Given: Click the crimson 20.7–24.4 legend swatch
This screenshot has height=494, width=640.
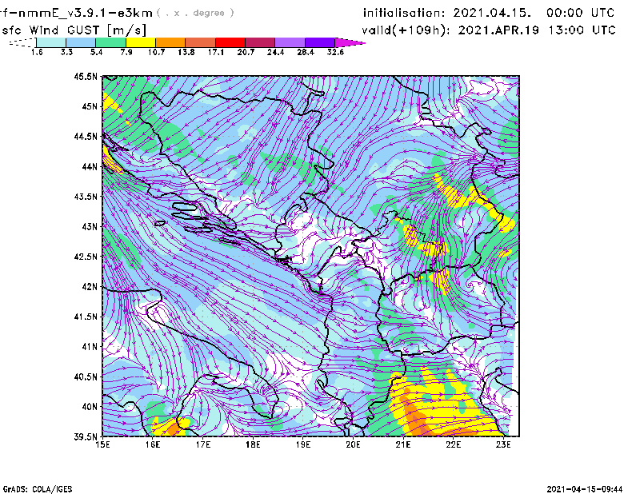Looking at the screenshot, I should point(260,42).
